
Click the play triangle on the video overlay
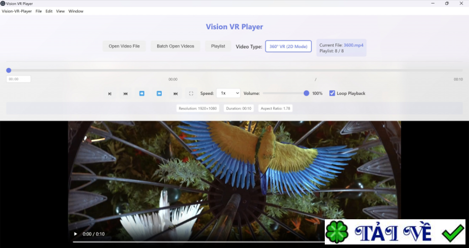point(75,234)
